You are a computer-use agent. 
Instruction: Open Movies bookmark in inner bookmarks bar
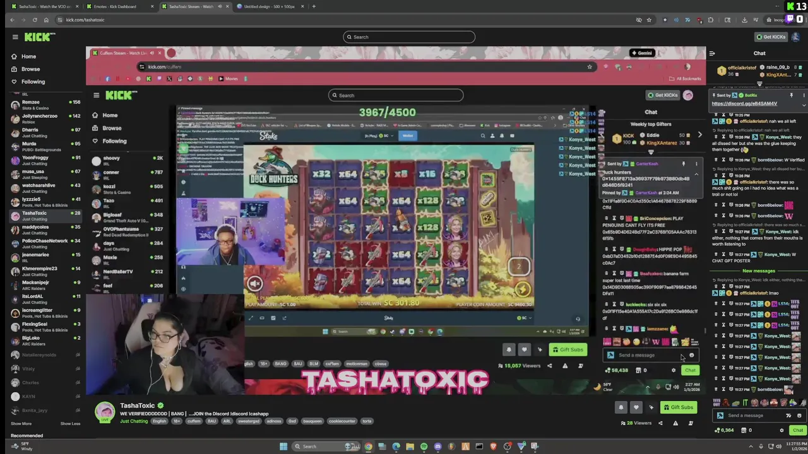[228, 79]
